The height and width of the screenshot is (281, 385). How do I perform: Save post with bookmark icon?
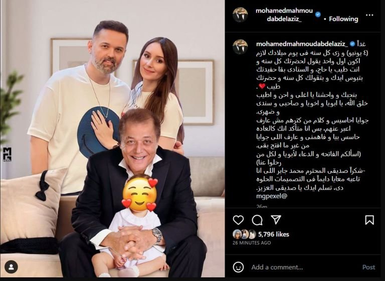pos(369,220)
